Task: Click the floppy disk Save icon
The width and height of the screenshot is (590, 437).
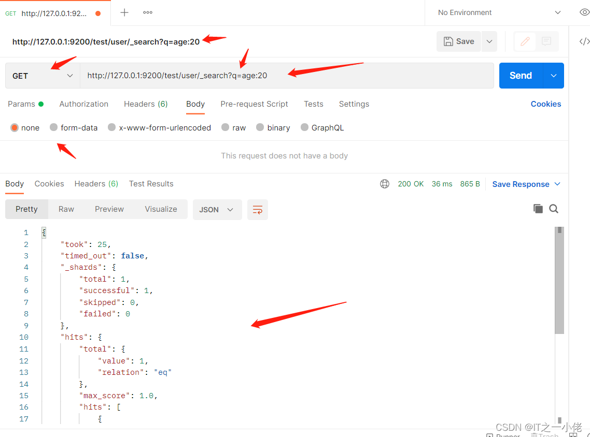Action: 448,41
